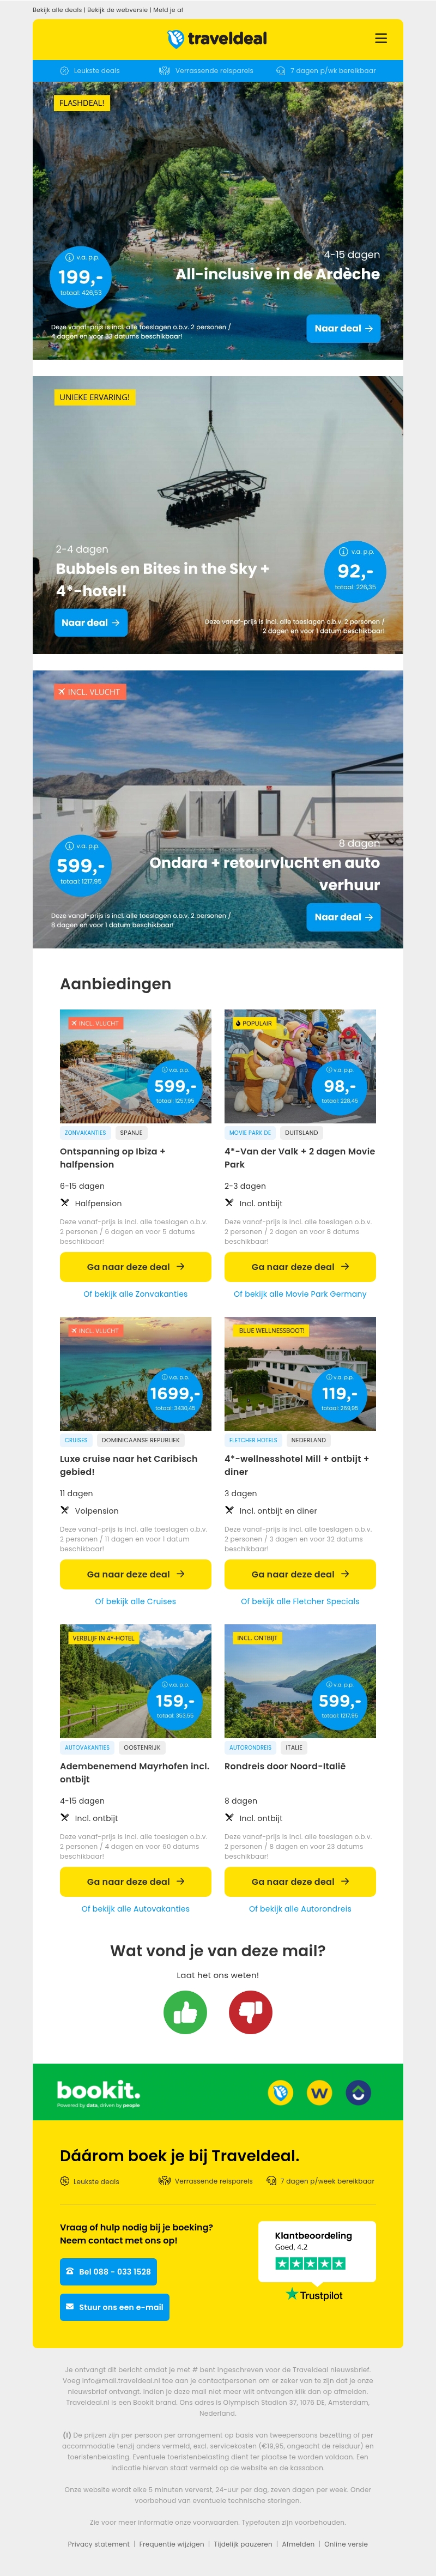
Task: Open the Movie Park deal thumbnail image
Action: coord(300,1066)
